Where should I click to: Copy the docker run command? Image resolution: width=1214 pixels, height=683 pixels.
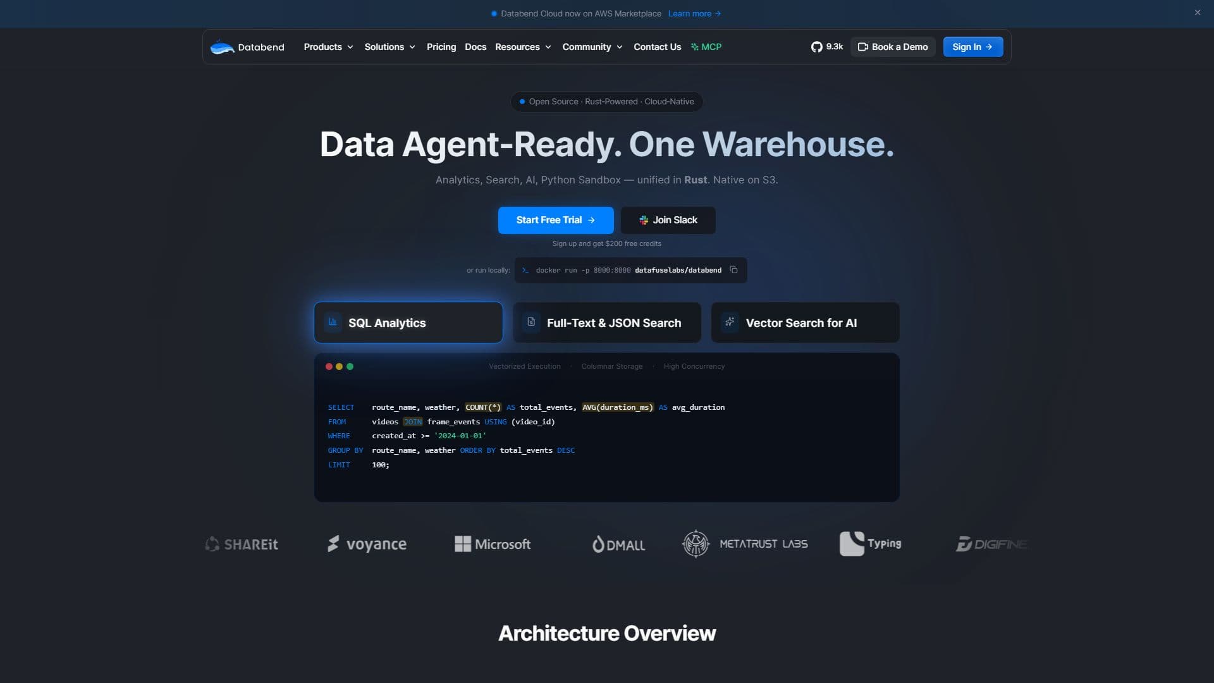point(733,270)
